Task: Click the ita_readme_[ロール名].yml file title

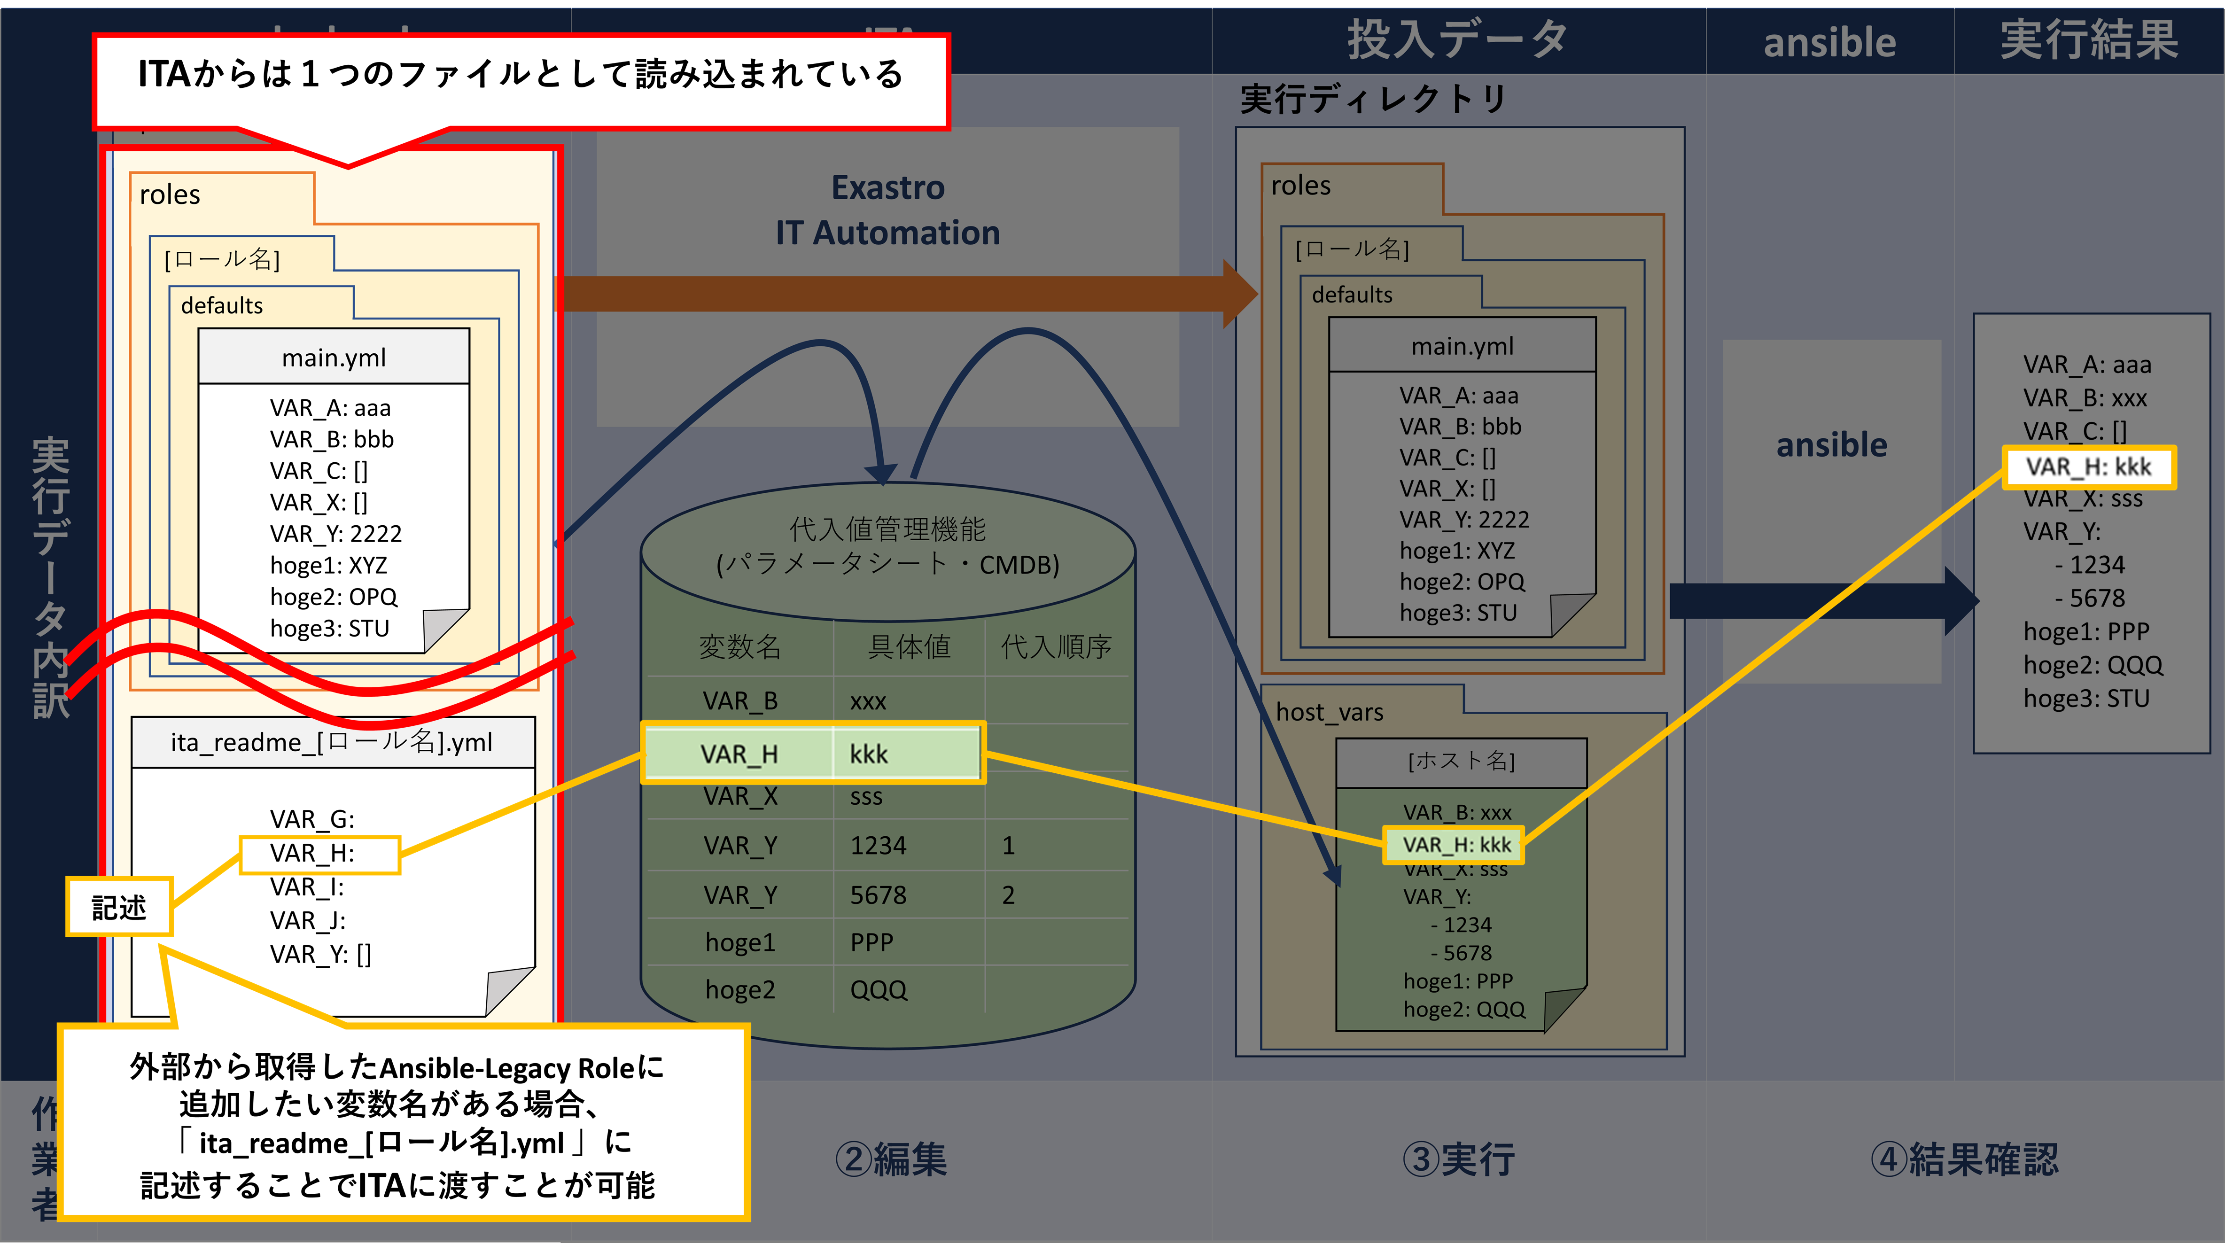Action: [x=332, y=742]
